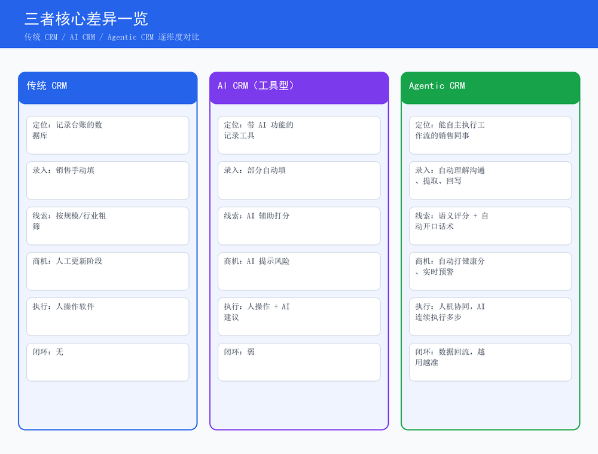This screenshot has height=454, width=598.
Task: Select the card 线索：语义评分 + 自动开口话术
Action: click(490, 226)
